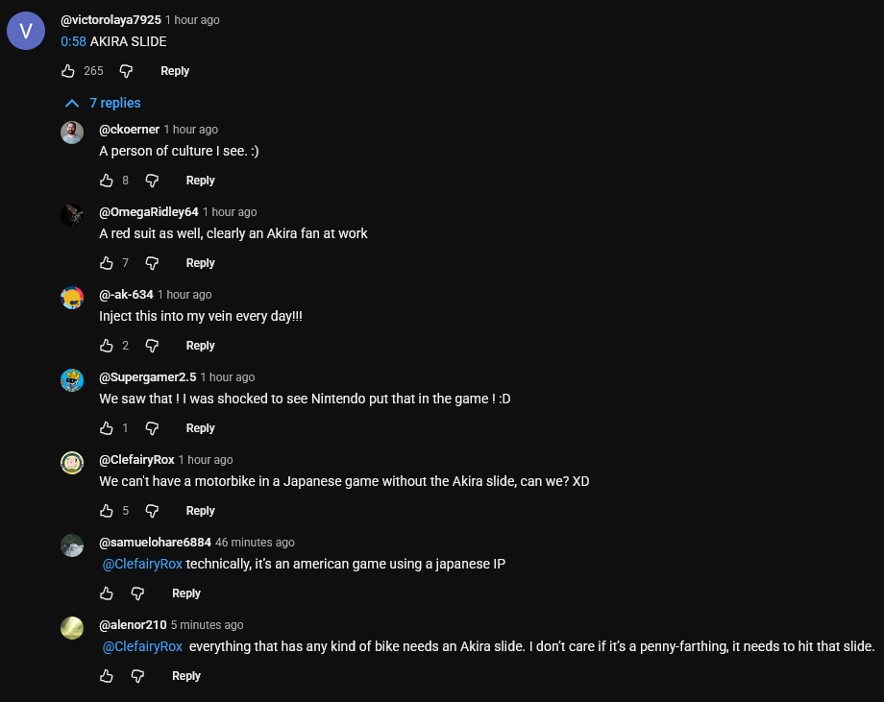The height and width of the screenshot is (702, 884).
Task: Dislike ClefairyRox's motorbike reply
Action: pos(151,511)
